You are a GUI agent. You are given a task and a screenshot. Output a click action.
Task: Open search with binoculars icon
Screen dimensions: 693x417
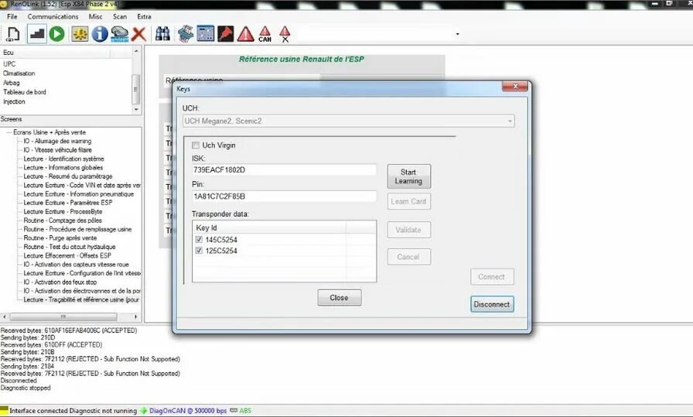coord(162,34)
